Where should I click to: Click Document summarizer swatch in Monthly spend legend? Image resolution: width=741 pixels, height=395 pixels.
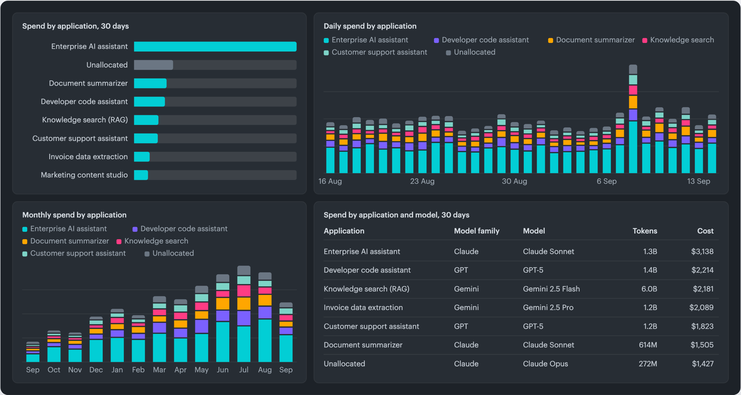pos(25,241)
